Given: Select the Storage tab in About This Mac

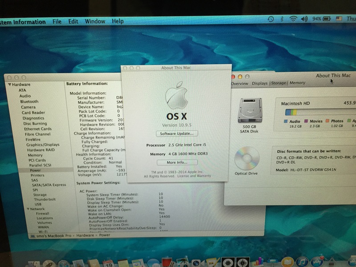Looking at the screenshot, I should (279, 83).
